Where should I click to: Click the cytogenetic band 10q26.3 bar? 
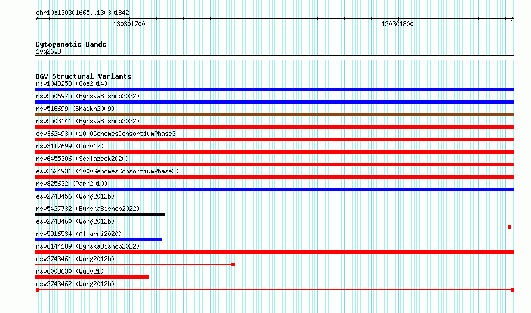[x=274, y=58]
